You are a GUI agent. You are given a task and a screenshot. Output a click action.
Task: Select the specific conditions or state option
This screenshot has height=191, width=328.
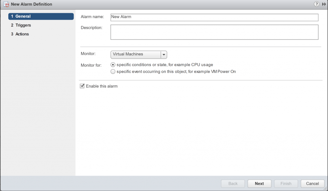[x=113, y=65]
